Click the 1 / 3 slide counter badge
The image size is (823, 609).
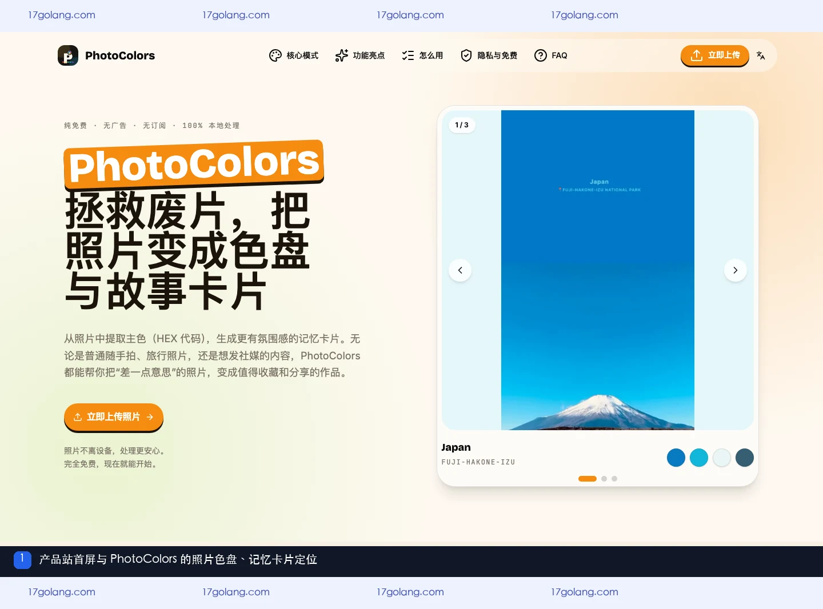click(462, 125)
